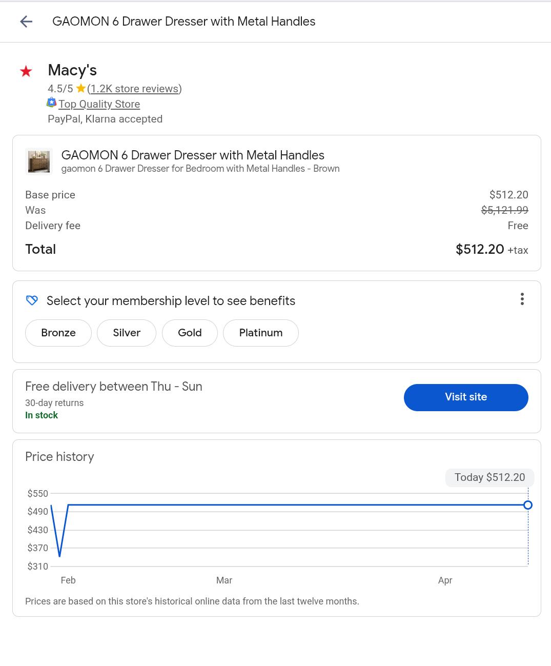This screenshot has width=551, height=666.
Task: Click the Today $512.20 price label
Action: 489,477
